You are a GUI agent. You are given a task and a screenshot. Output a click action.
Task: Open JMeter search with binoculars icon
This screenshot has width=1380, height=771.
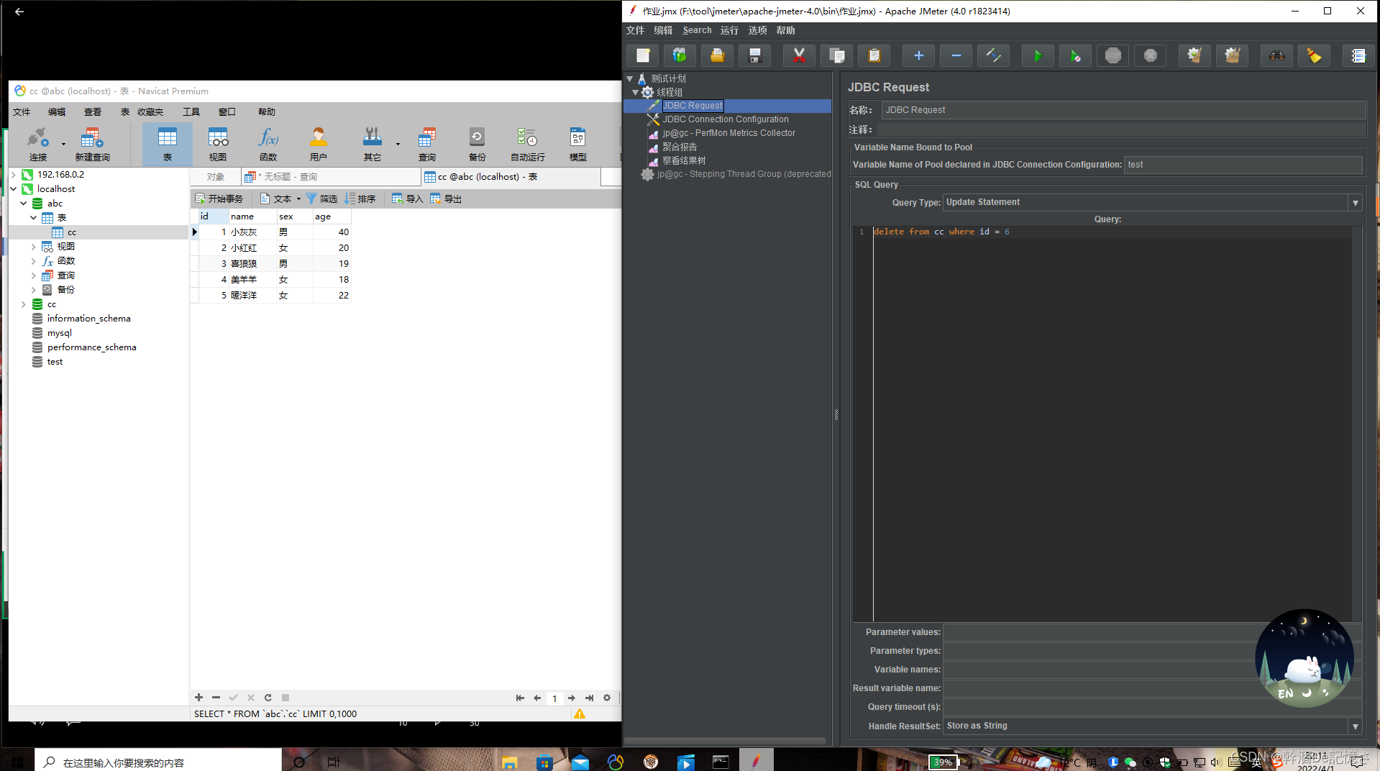[x=1276, y=55]
